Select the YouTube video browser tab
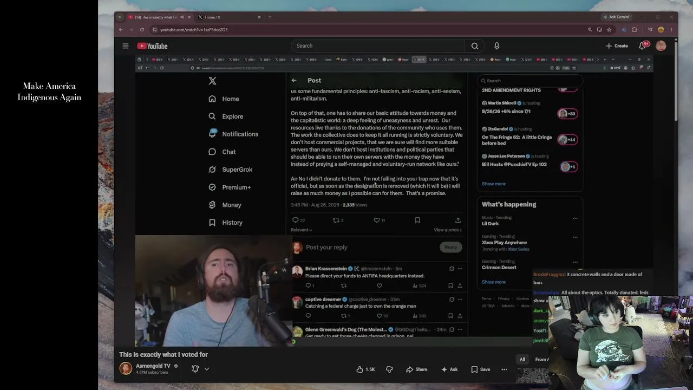693x390 pixels. pyautogui.click(x=159, y=17)
